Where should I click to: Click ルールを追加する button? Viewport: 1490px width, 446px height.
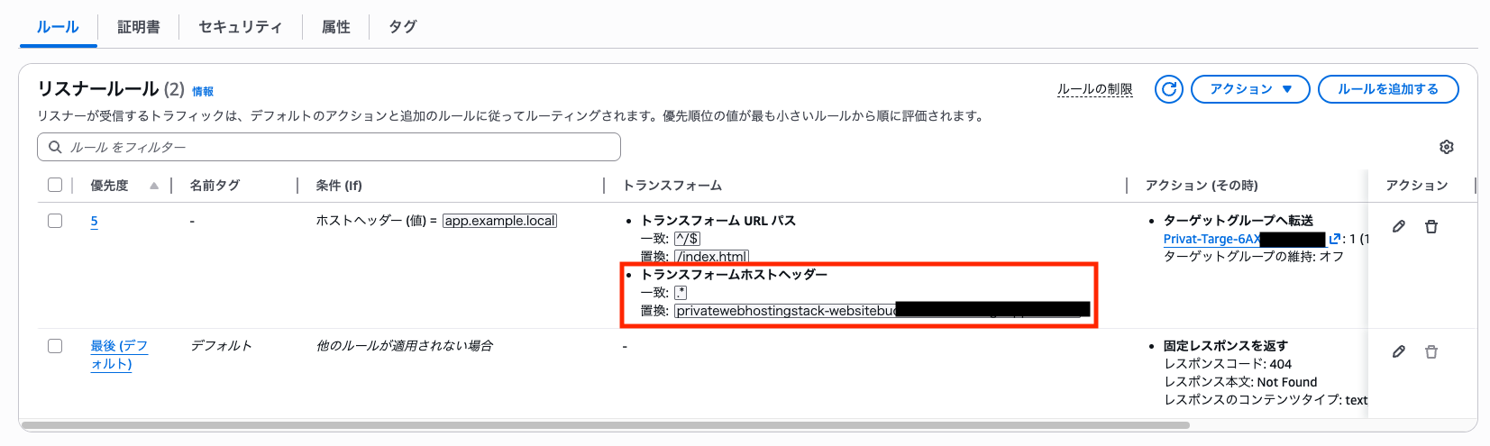[x=1388, y=89]
